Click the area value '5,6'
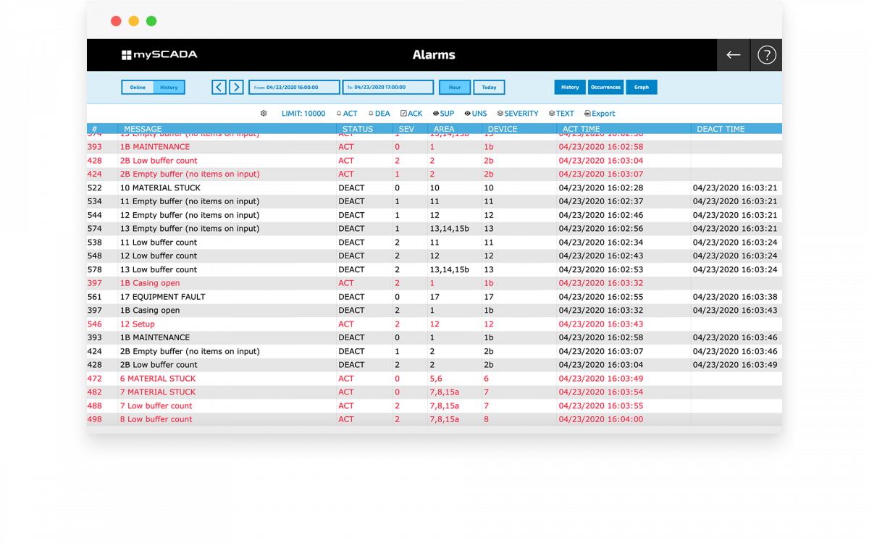The image size is (869, 543). pyautogui.click(x=435, y=379)
